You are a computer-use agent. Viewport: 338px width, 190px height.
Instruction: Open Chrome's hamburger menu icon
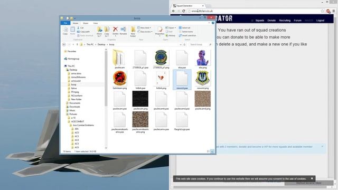coord(334,11)
